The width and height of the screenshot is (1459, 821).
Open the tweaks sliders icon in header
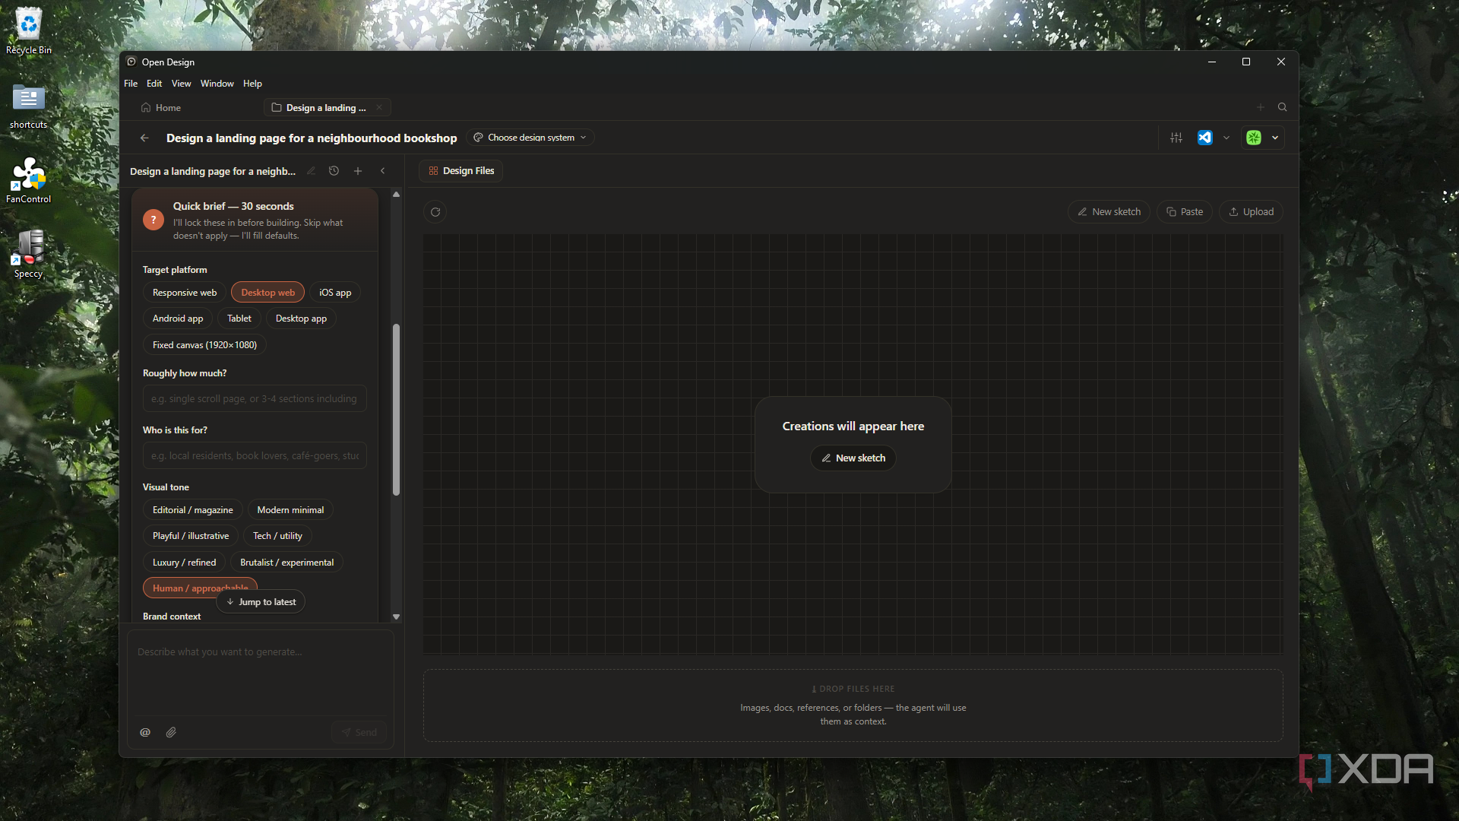(x=1176, y=138)
